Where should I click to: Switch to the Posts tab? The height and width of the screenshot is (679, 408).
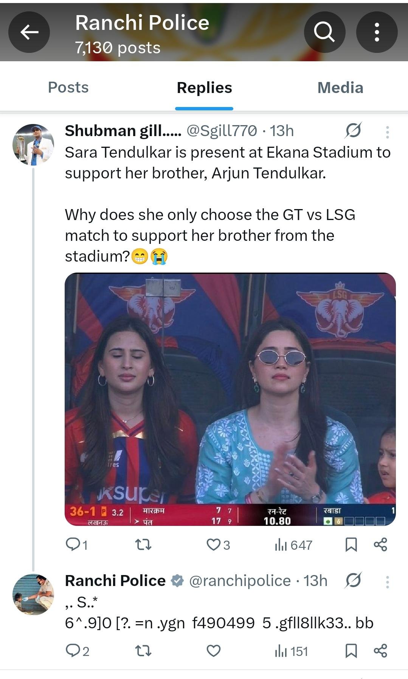pyautogui.click(x=68, y=87)
